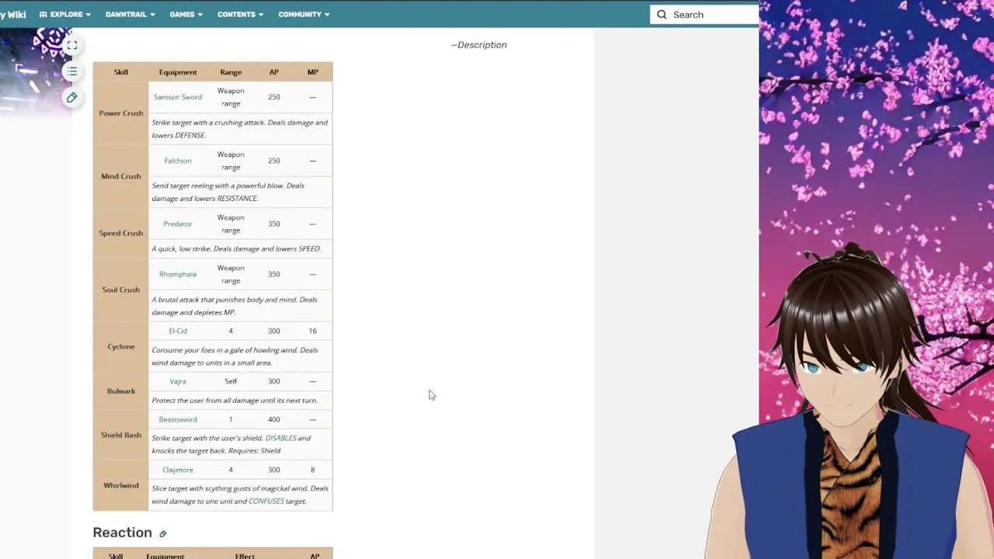
Task: Click the MP column header
Action: (313, 72)
